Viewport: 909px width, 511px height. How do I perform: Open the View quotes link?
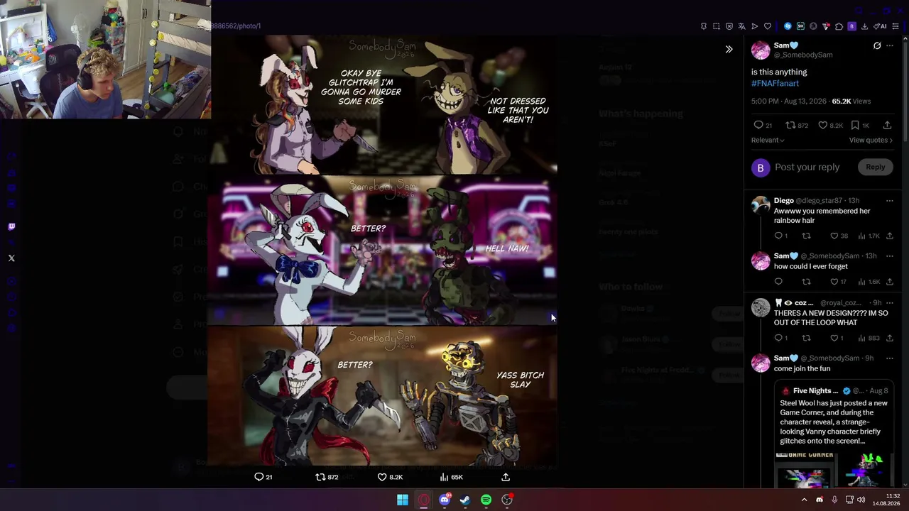click(x=871, y=140)
